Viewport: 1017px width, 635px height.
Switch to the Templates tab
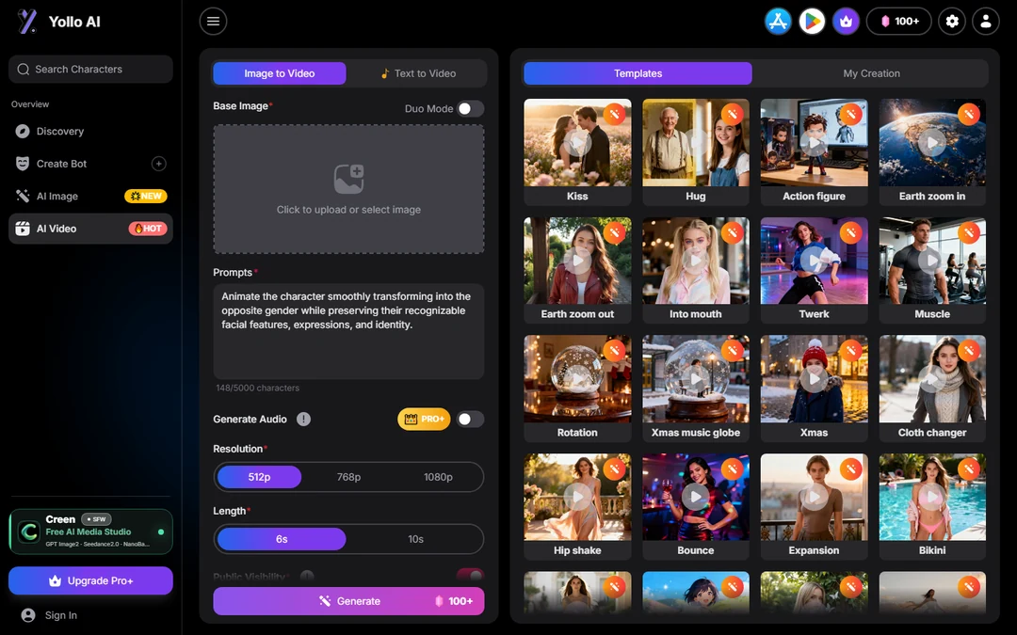tap(638, 73)
